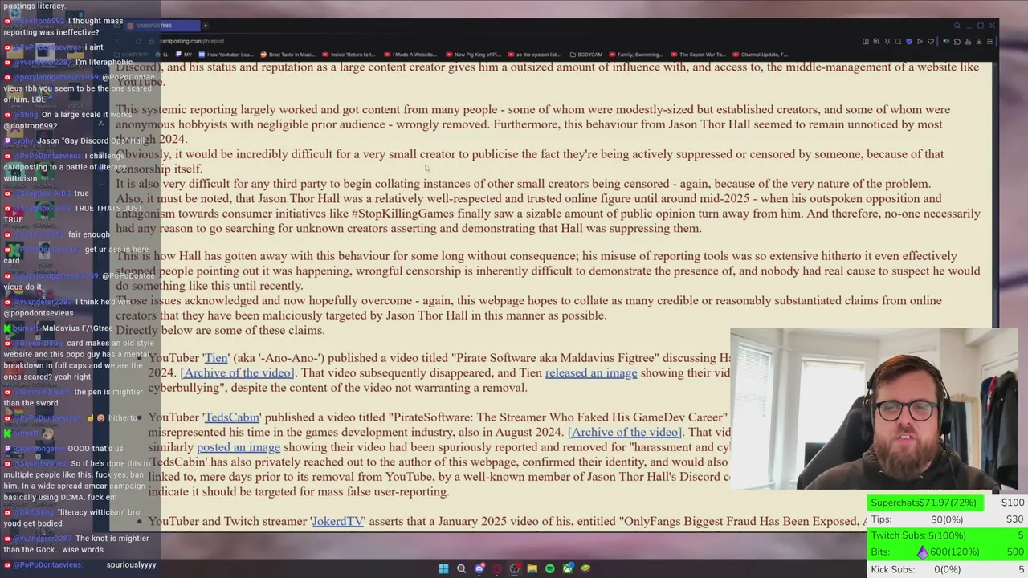This screenshot has width=1028, height=578.
Task: Open 'Family, Swimming...' bookmark
Action: point(637,55)
